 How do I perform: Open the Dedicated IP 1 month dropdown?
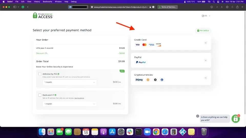(70, 104)
